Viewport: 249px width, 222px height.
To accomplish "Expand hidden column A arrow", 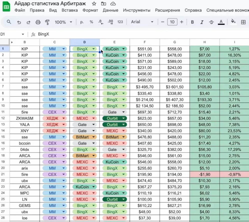I will [x=12, y=42].
